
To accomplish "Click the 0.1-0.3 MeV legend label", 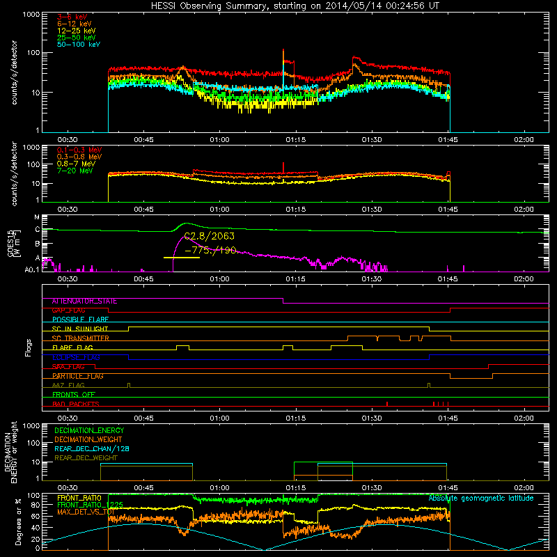I will (79, 150).
